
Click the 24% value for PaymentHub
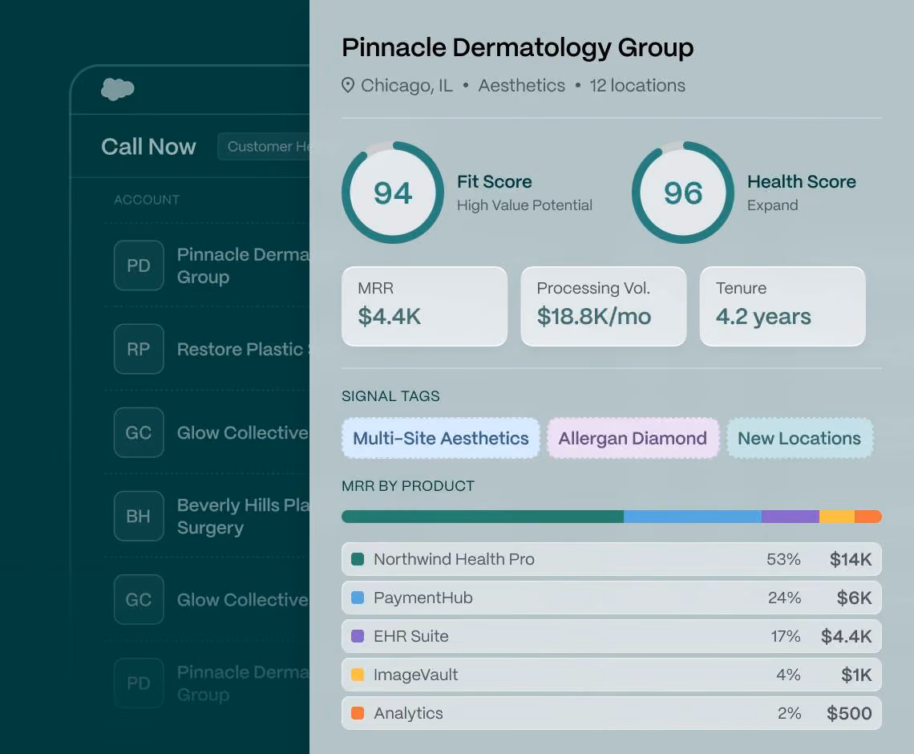pyautogui.click(x=785, y=598)
